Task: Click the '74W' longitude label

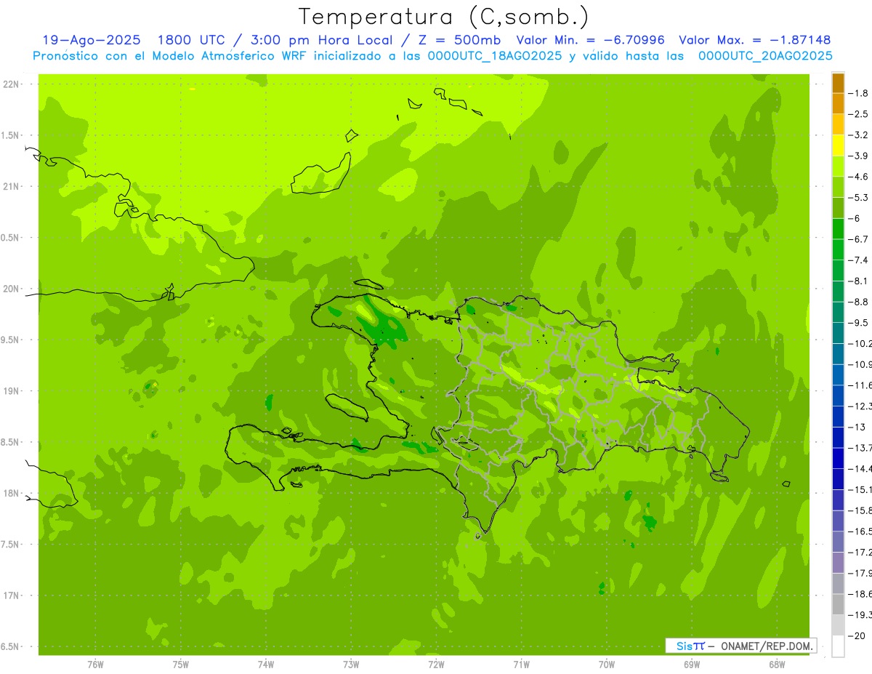Action: pyautogui.click(x=266, y=665)
